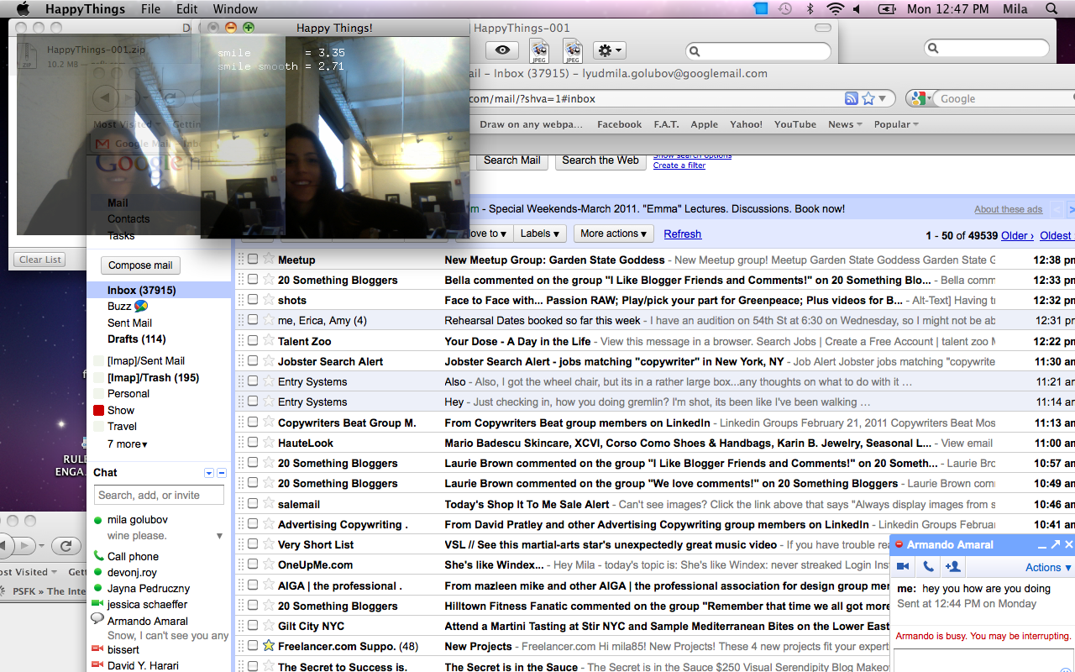
Task: Expand the More actions dropdown
Action: point(613,234)
